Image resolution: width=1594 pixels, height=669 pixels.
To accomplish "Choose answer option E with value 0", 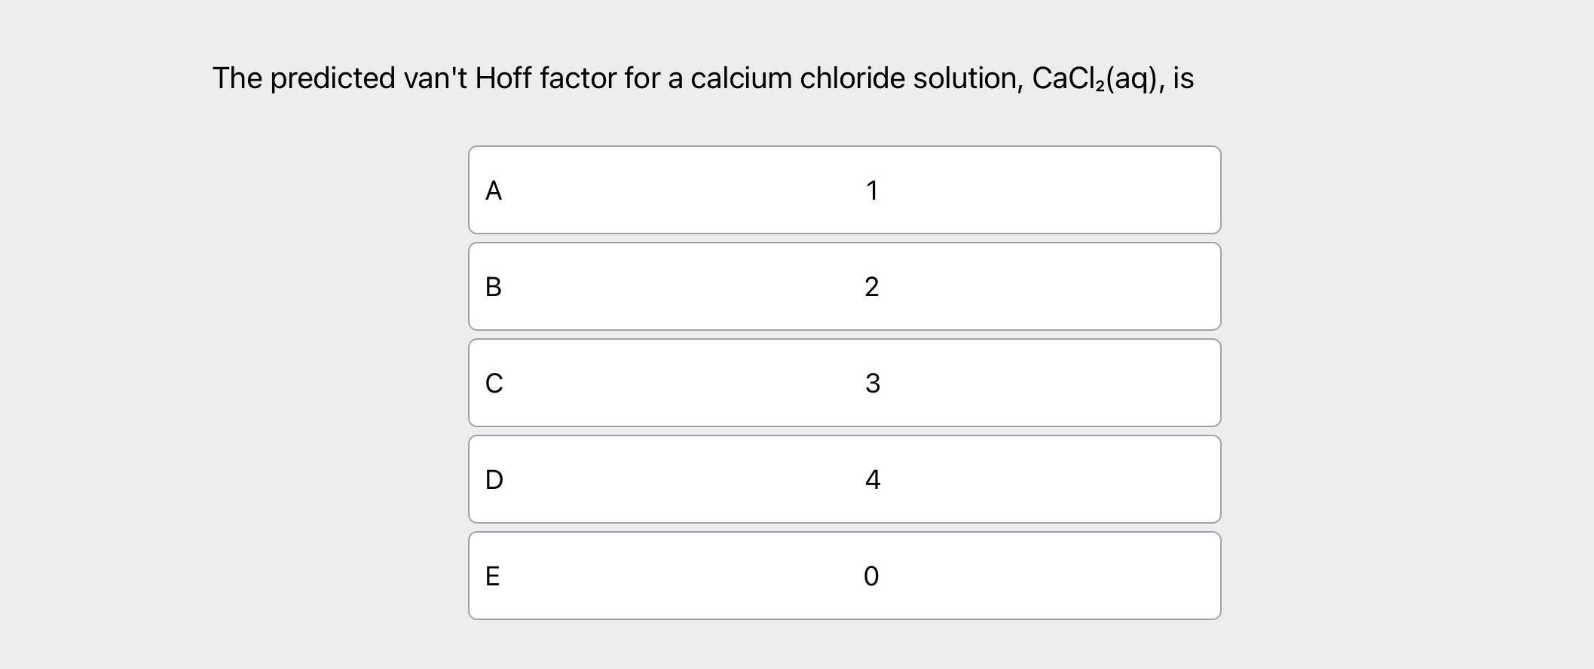I will (844, 576).
